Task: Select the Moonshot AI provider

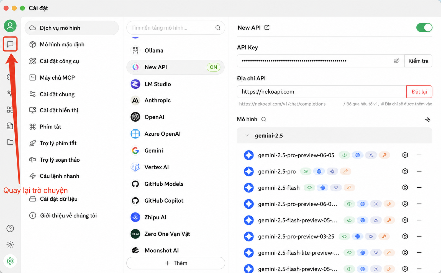Action: pyautogui.click(x=175, y=250)
